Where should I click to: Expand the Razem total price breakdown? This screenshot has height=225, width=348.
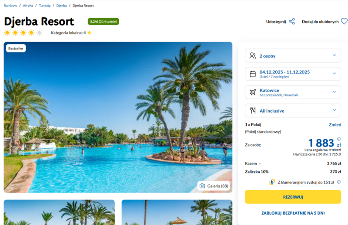click(253, 163)
